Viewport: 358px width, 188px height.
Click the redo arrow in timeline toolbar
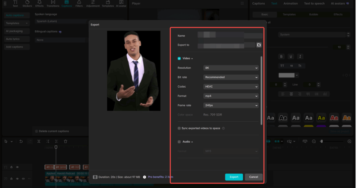click(x=30, y=141)
